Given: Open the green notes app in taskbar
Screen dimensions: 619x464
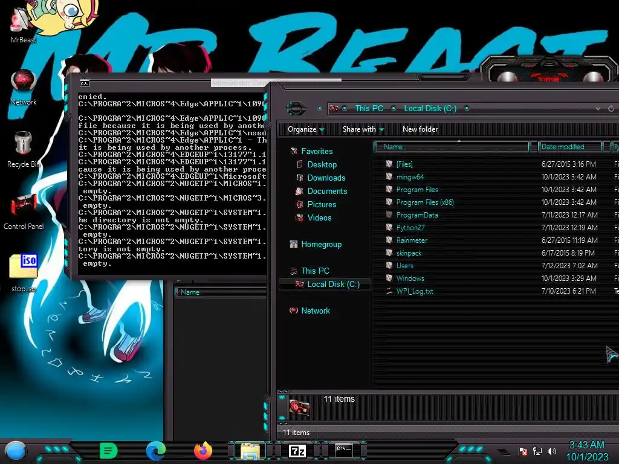Looking at the screenshot, I should [109, 451].
